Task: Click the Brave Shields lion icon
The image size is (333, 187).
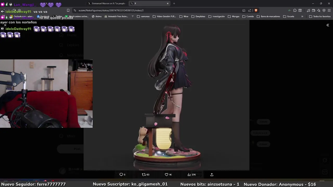Action: pyautogui.click(x=256, y=10)
